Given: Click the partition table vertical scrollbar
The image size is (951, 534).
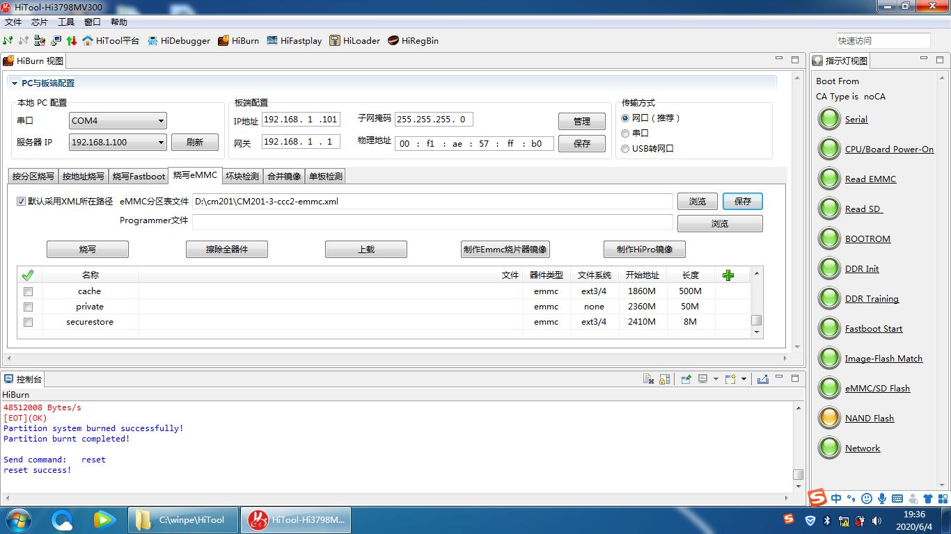Looking at the screenshot, I should (x=756, y=320).
